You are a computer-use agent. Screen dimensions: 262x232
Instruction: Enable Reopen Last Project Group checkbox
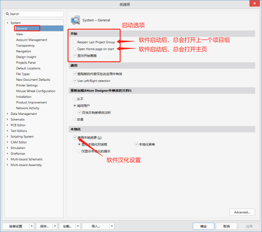pos(75,42)
